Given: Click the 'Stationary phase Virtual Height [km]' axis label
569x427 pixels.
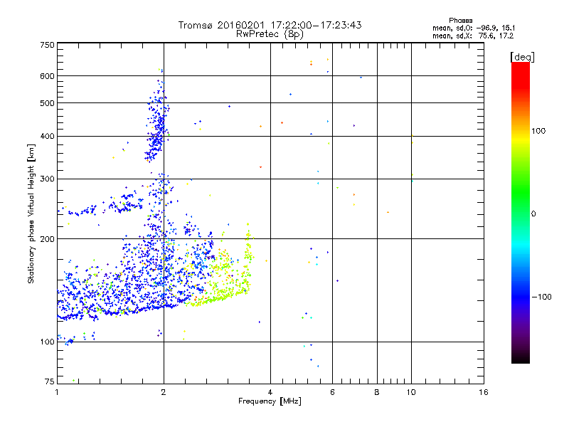Looking at the screenshot, I should pos(31,214).
